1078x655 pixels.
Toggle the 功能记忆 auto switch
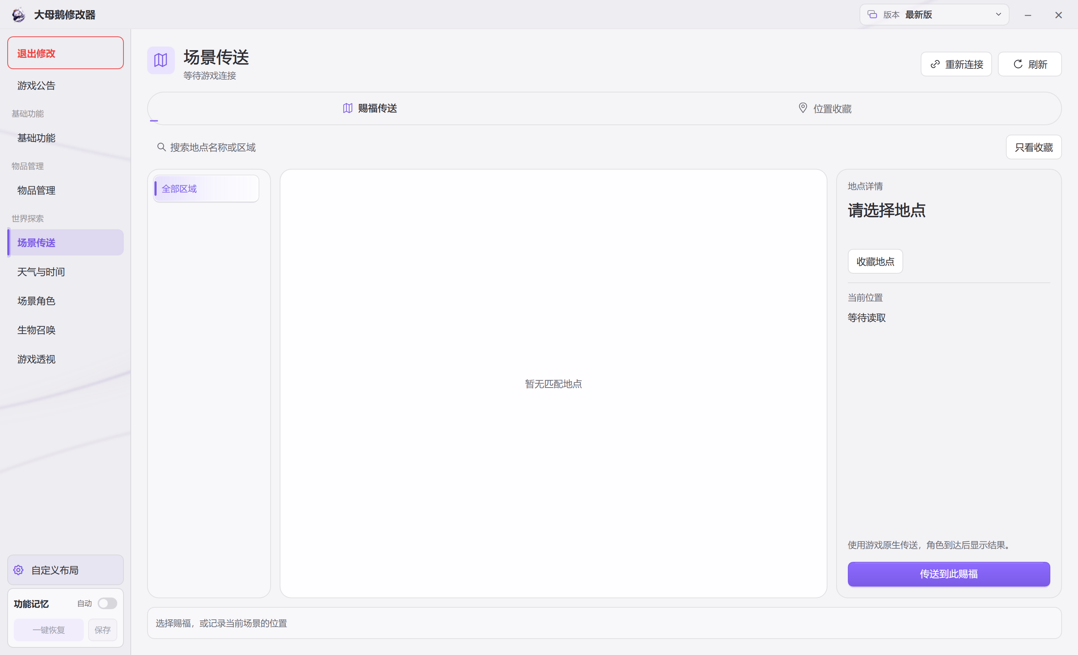tap(107, 603)
